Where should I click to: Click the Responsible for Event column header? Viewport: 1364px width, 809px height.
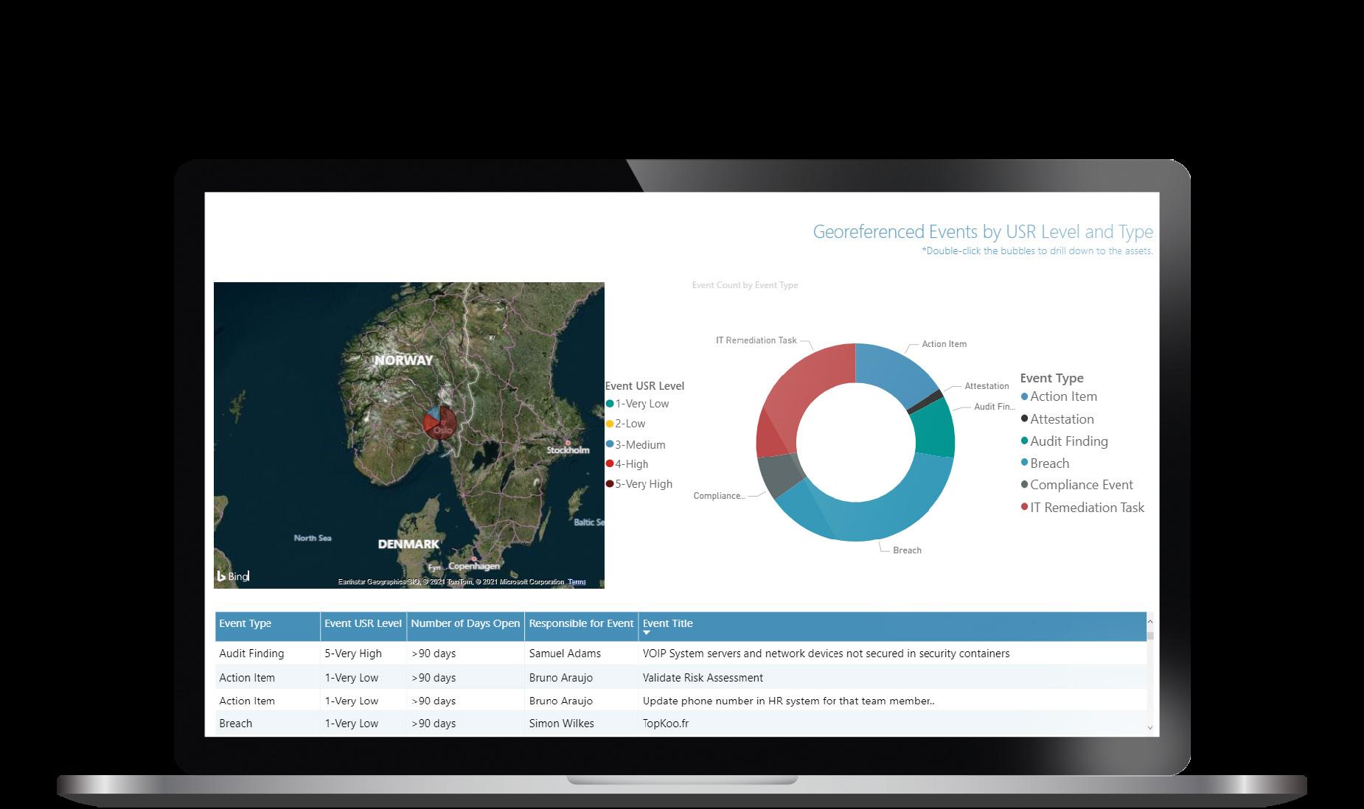[x=581, y=623]
